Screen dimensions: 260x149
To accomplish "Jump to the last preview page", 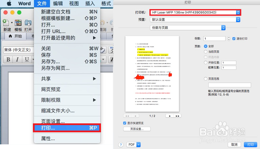I will coord(177,116).
